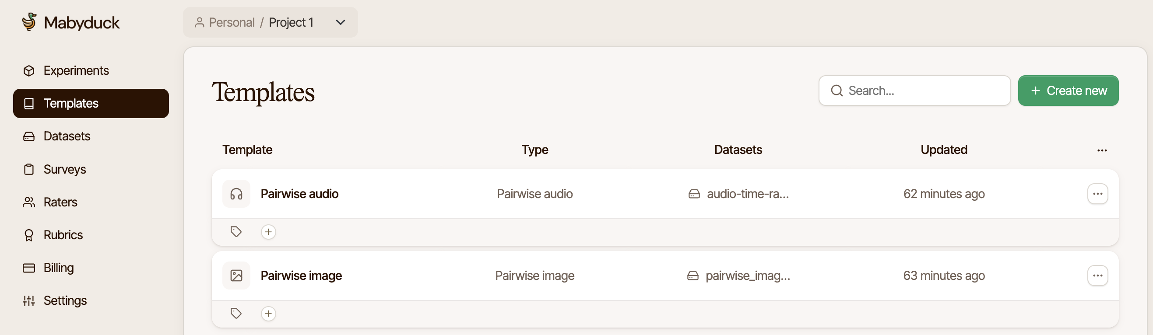Click the Type column header
The height and width of the screenshot is (335, 1153).
pos(534,150)
